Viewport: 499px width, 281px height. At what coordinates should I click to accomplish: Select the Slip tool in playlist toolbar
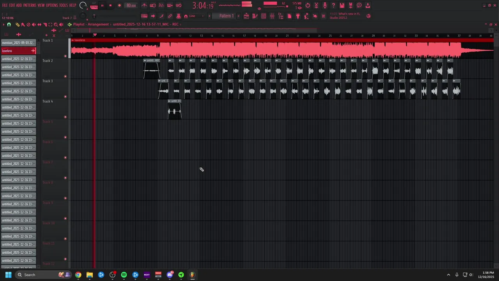39,25
